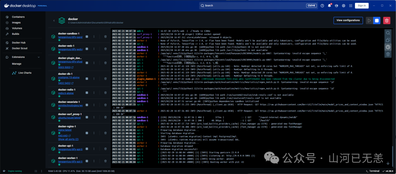Open the notifications bell icon
This screenshot has height=174, width=396.
(329, 5)
